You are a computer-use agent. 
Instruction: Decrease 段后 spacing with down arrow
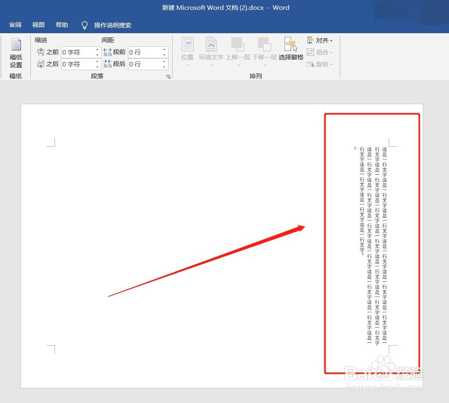coord(164,66)
